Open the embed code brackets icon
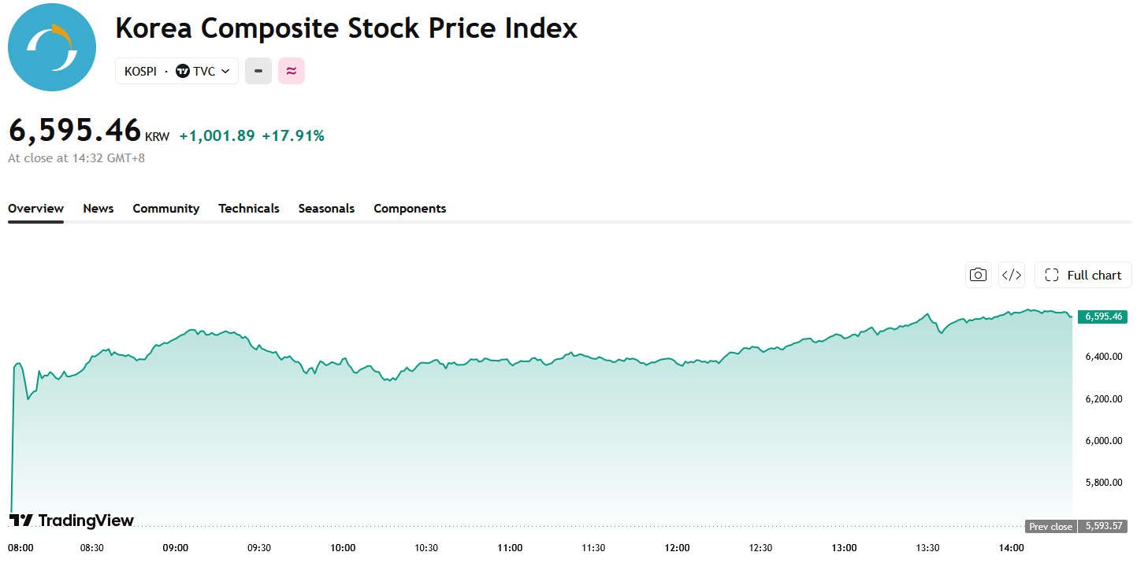1148x563 pixels. 1011,275
